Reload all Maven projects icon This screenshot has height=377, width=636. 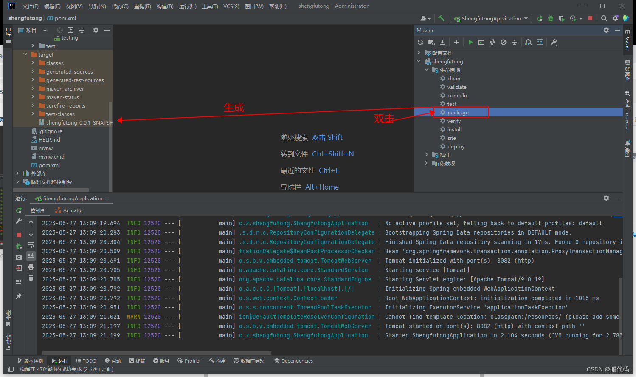[x=420, y=42]
